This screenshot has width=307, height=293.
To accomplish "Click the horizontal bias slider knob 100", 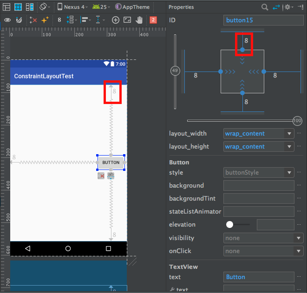I will click(x=297, y=121).
